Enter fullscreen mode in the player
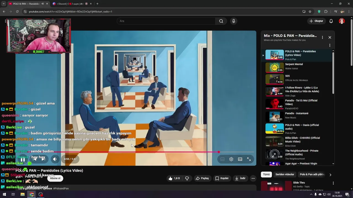This screenshot has height=198, width=353. 249,159
